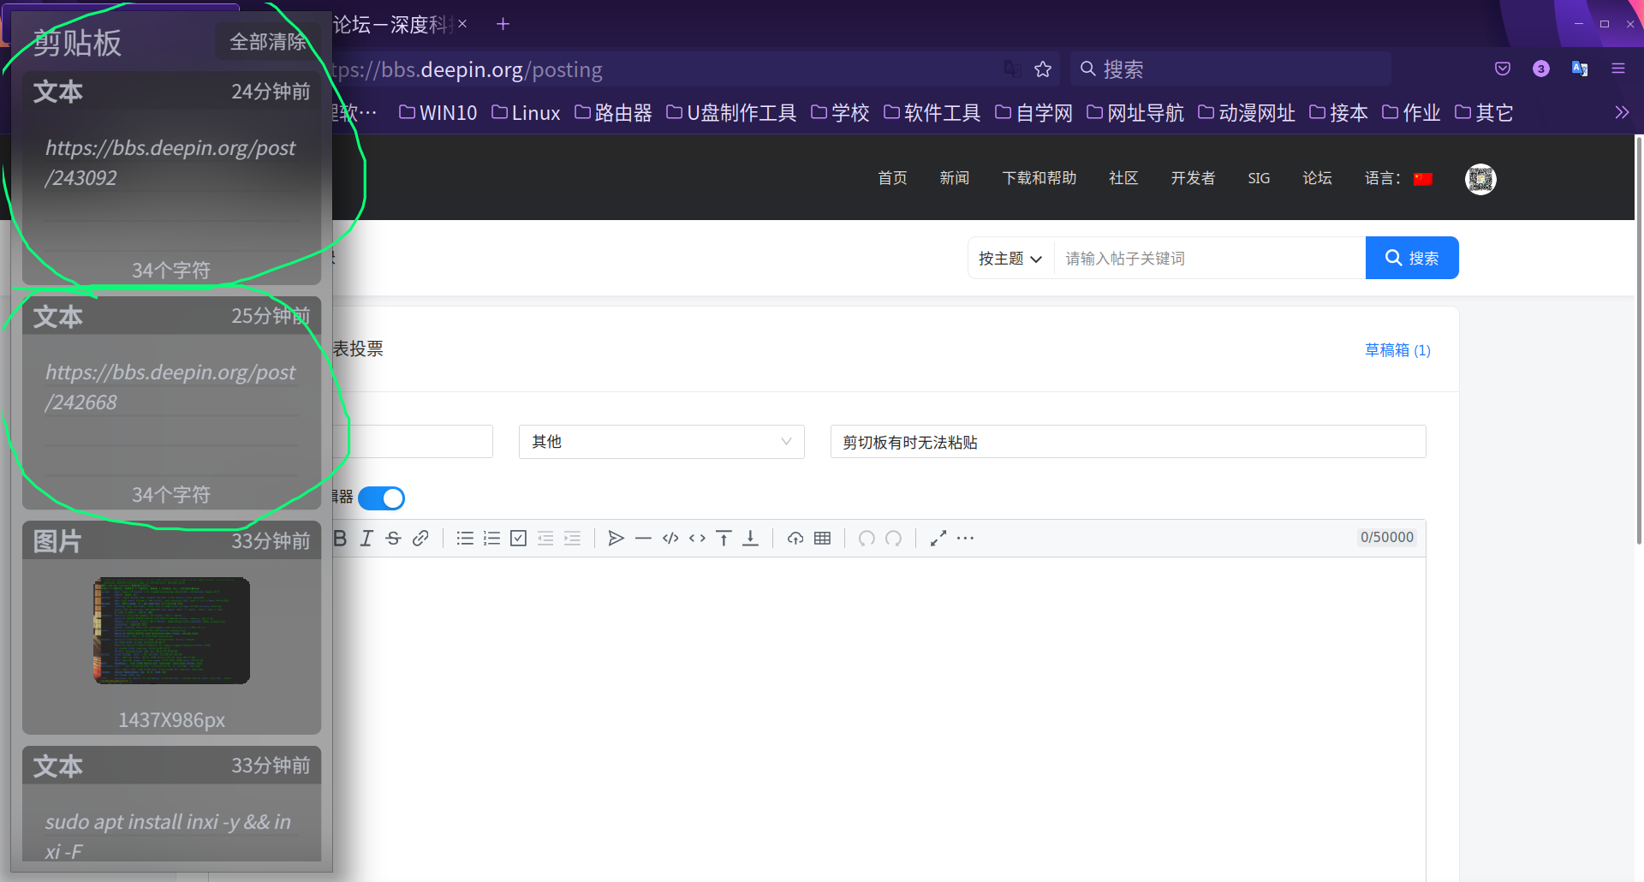Apply italic formatting
The image size is (1644, 882).
(366, 538)
